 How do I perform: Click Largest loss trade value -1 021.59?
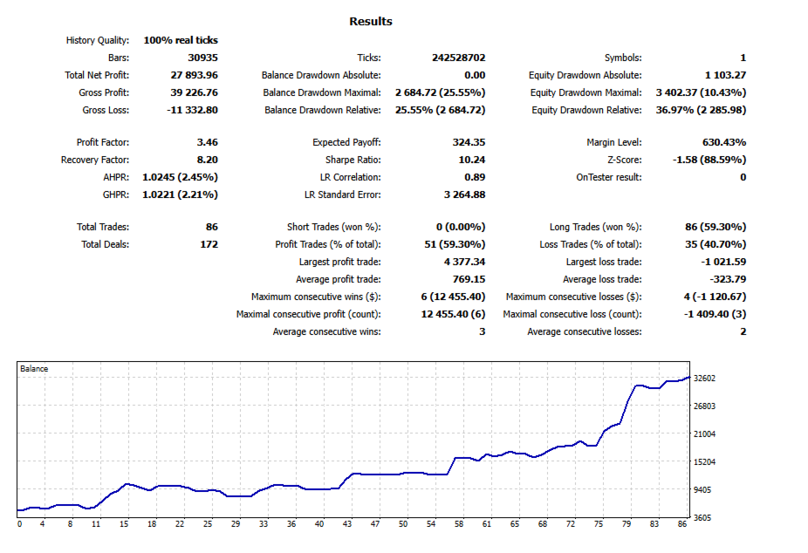click(x=723, y=262)
